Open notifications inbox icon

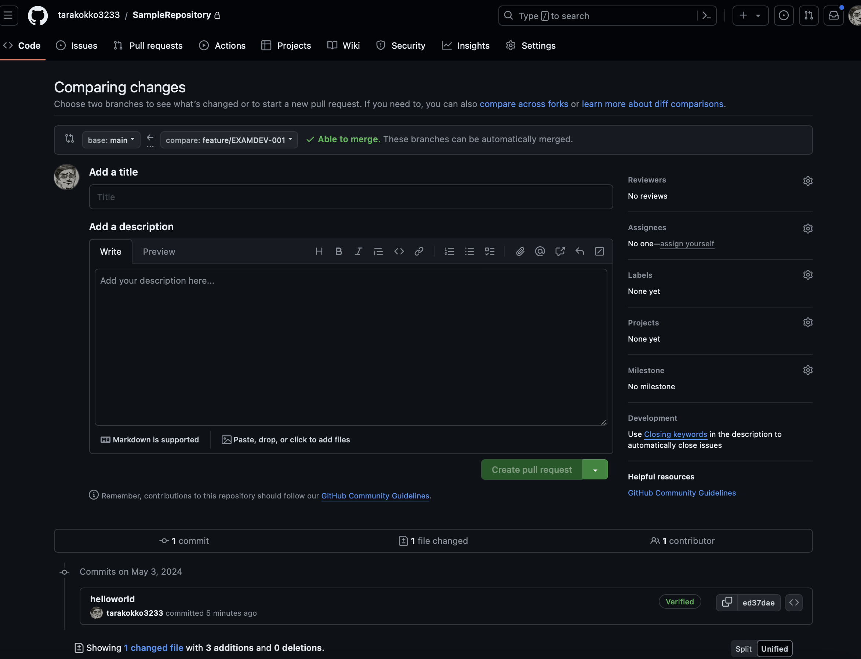pyautogui.click(x=833, y=15)
